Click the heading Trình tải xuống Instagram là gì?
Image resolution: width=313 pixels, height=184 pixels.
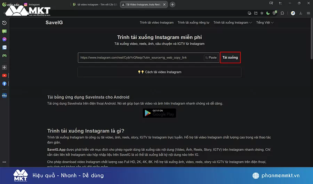[86, 131]
